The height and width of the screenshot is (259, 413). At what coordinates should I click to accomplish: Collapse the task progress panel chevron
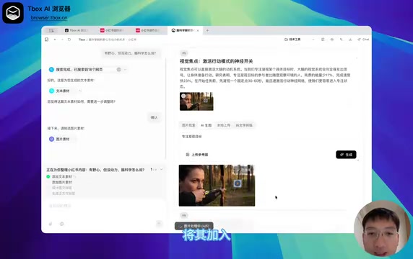[162, 170]
